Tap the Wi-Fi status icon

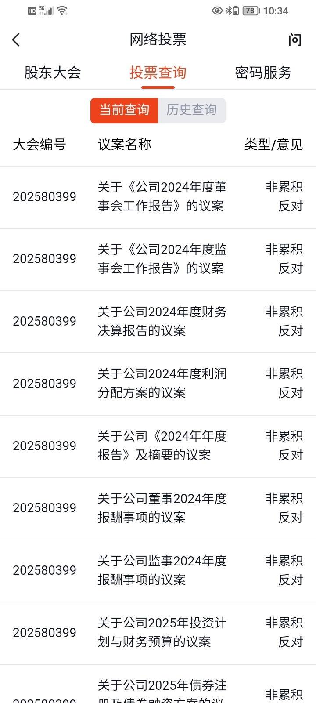pyautogui.click(x=62, y=11)
